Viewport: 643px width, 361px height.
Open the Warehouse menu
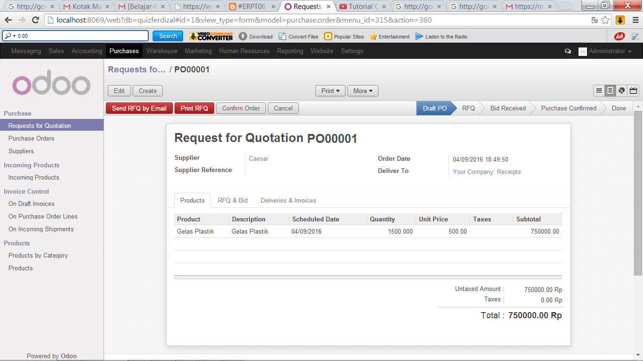[162, 51]
